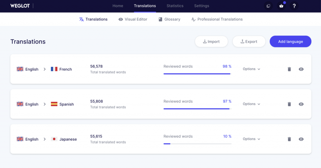Click the UK flag in Spanish row
This screenshot has width=321, height=168.
(x=20, y=104)
